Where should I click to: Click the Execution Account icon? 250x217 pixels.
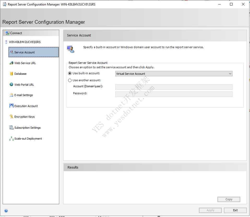pyautogui.click(x=11, y=106)
